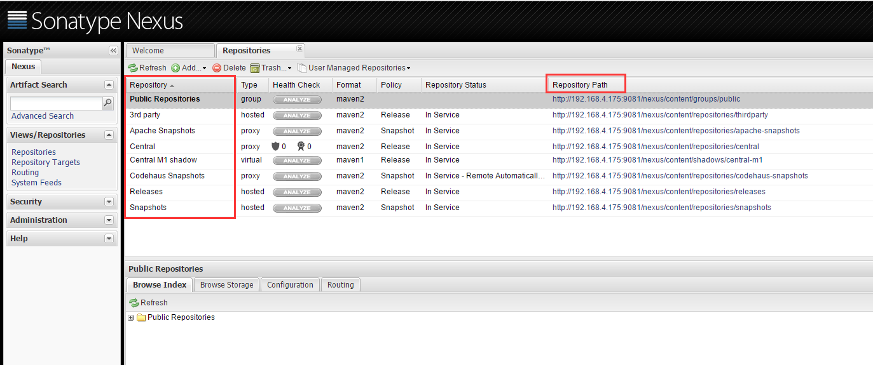Click the Artifact Search text field

pyautogui.click(x=57, y=103)
